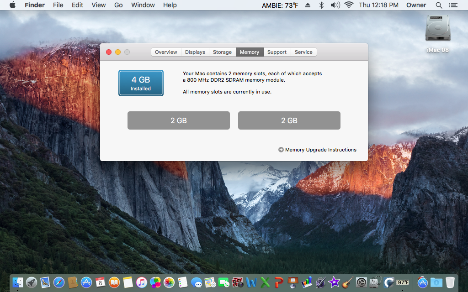This screenshot has width=468, height=292.
Task: Open the View menu
Action: tap(99, 5)
